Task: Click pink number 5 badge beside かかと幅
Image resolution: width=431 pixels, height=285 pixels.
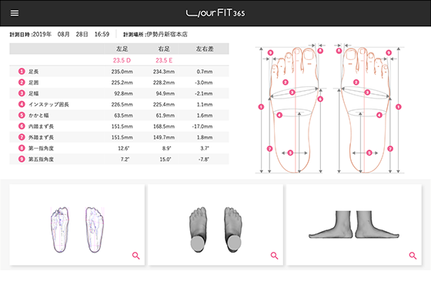Action: (22, 115)
